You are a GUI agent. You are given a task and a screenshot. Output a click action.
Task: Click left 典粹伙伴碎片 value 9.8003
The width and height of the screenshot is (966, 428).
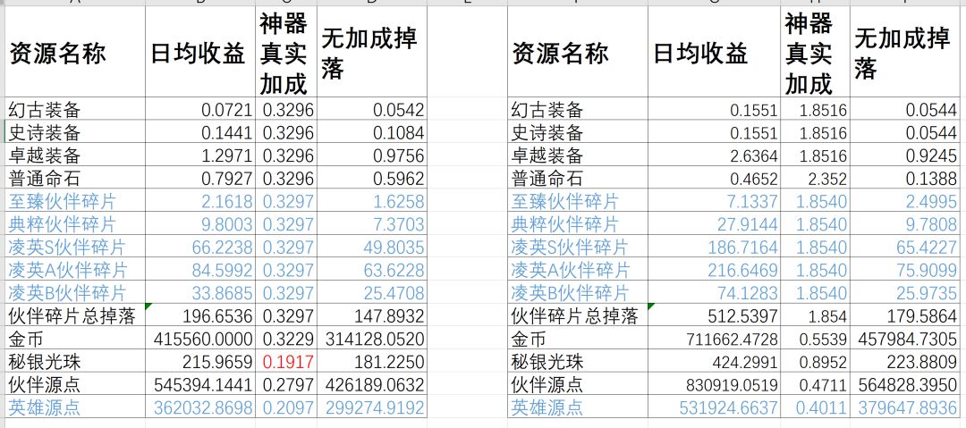pyautogui.click(x=201, y=224)
